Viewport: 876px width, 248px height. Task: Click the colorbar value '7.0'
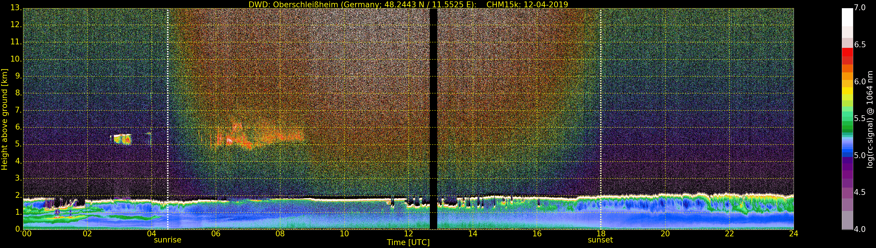(x=860, y=8)
